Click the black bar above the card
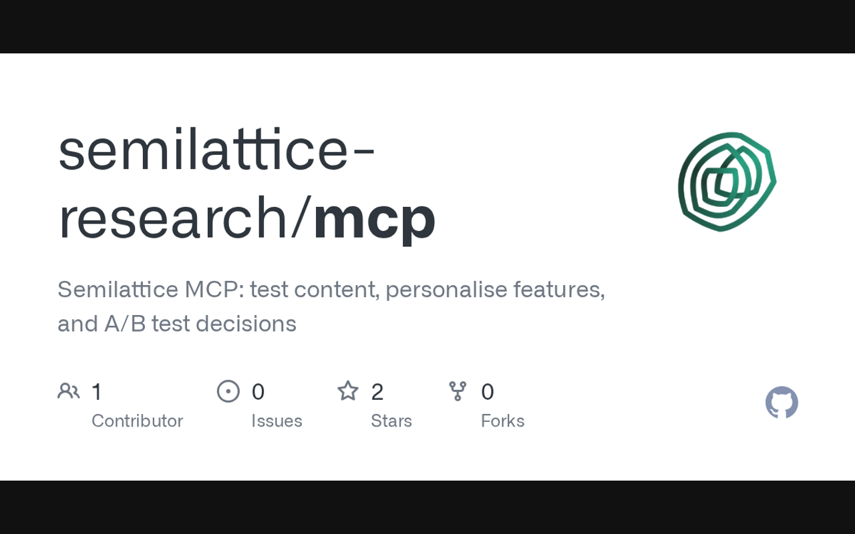The image size is (855, 534). (427, 27)
